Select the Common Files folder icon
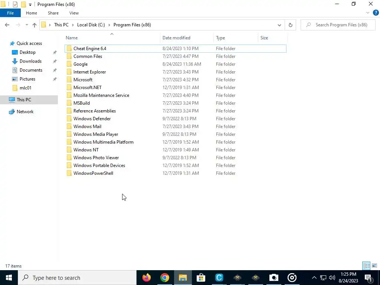 [69, 56]
